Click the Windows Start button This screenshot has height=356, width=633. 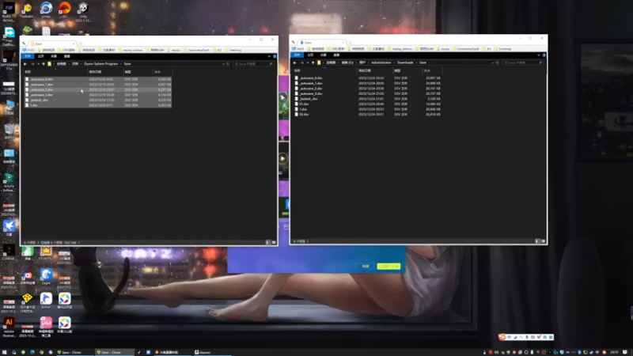pyautogui.click(x=5, y=352)
